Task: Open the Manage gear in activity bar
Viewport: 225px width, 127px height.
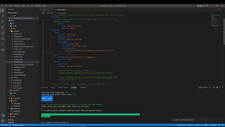Action: (3, 121)
